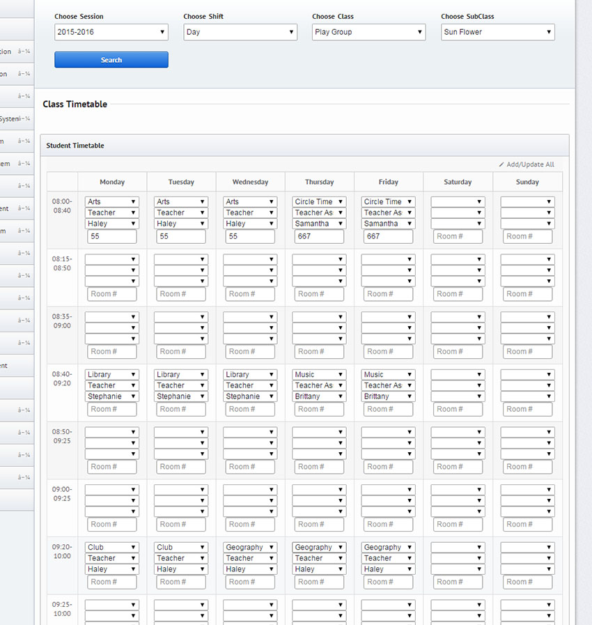Click Thursday 08:00-08:40 room field showing 667

(319, 236)
